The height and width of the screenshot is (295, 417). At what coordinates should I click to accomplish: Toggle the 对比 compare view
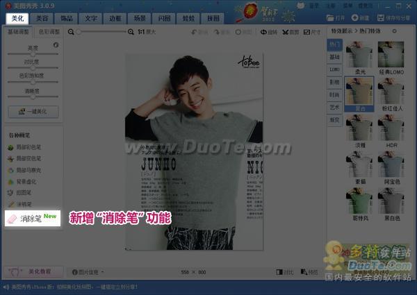(x=284, y=272)
